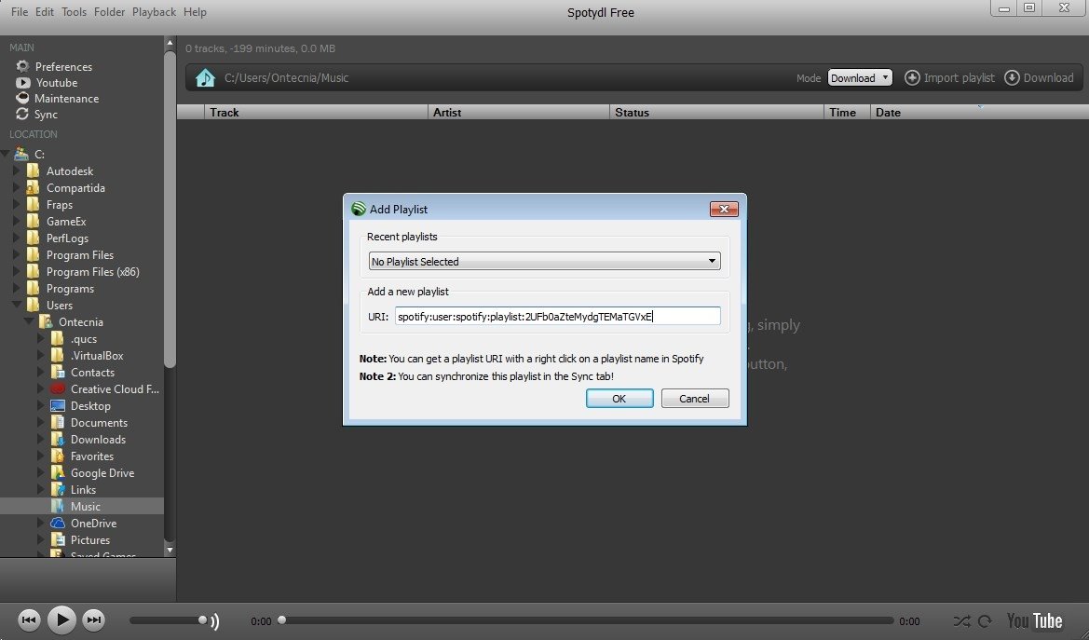
Task: Click OK in Add Playlist dialog
Action: [x=619, y=399]
